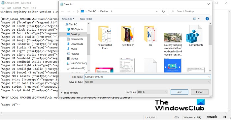Screen dimensions: 231x120
Task: Click forward arrow in Save As dialog
Action: (x=69, y=11)
